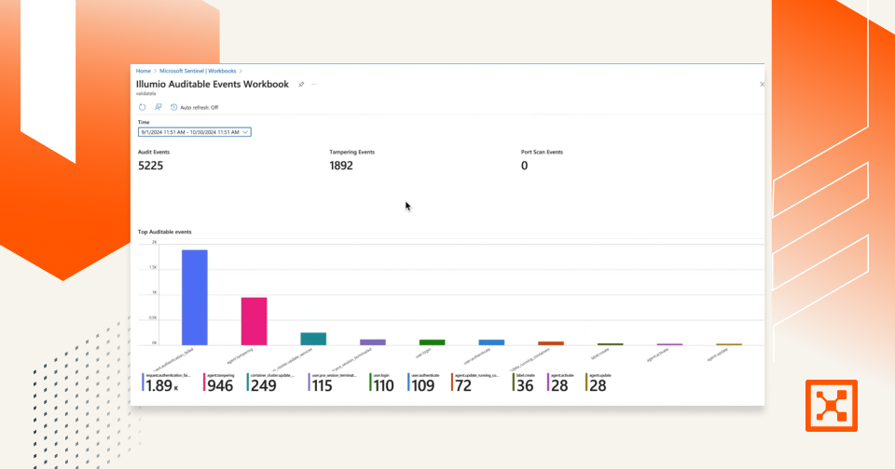Click the Illumio logo in the corner
Screen dimensions: 895x469
point(831,406)
